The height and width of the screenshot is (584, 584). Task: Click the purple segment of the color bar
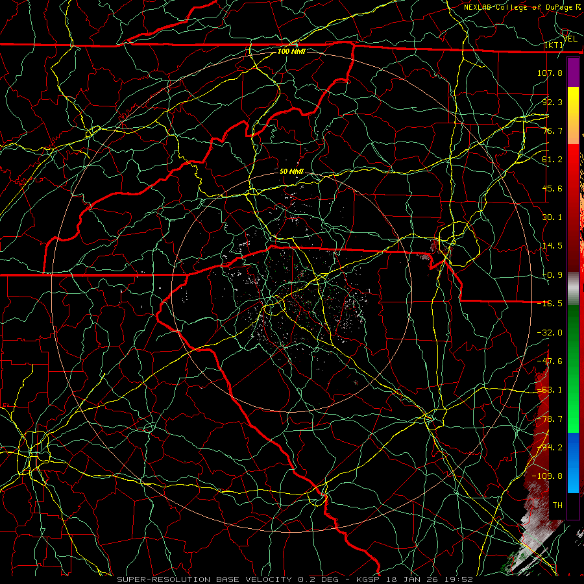click(x=573, y=72)
